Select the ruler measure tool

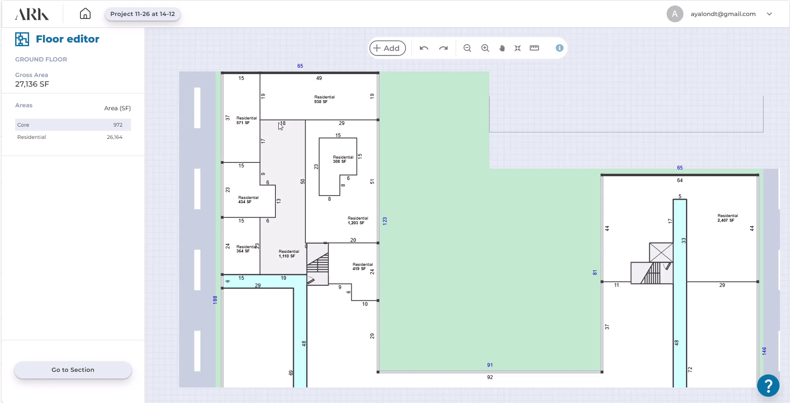[x=534, y=48]
